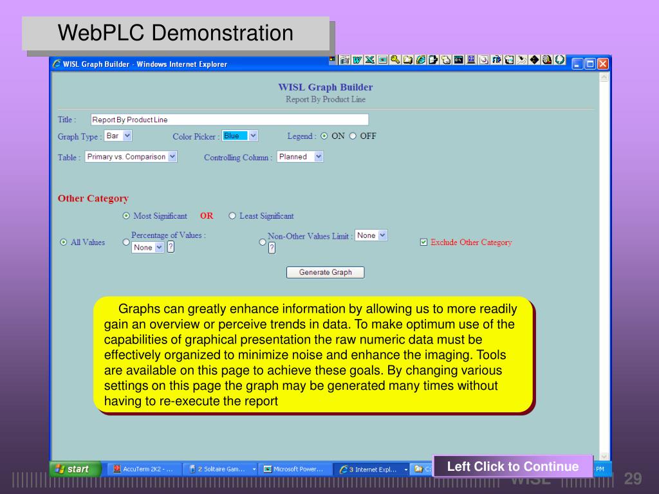Launch the printer shortcut icon in the top bar
This screenshot has height=494, width=659.
point(345,60)
